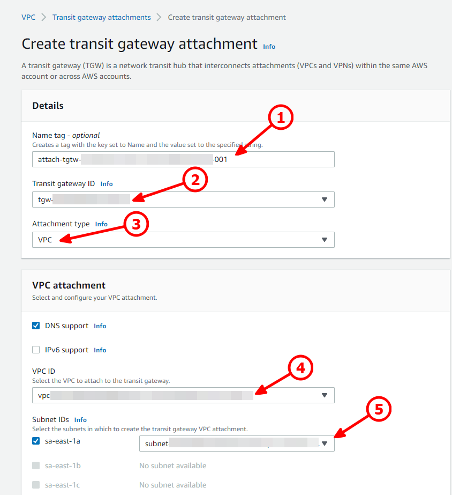The width and height of the screenshot is (452, 495).
Task: Click the sa-east-1b disabled checkbox
Action: pos(36,466)
